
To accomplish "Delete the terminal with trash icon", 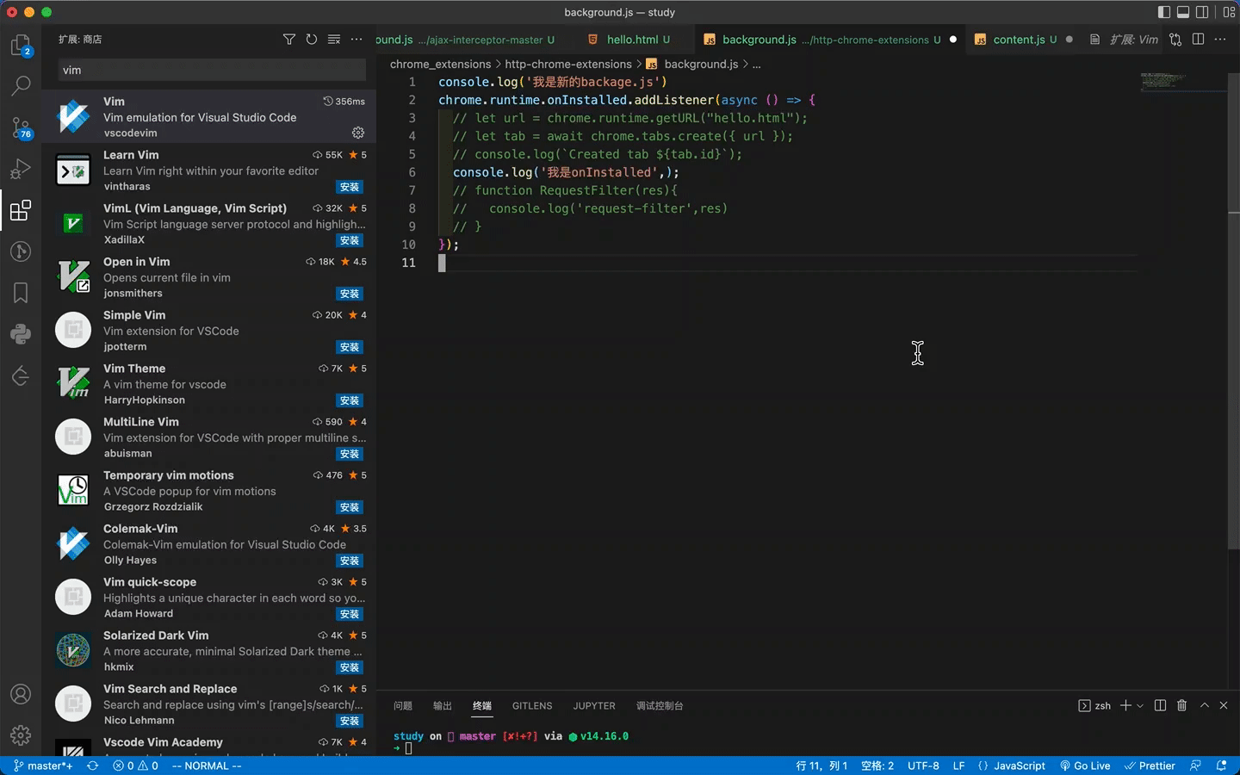I will coord(1181,705).
